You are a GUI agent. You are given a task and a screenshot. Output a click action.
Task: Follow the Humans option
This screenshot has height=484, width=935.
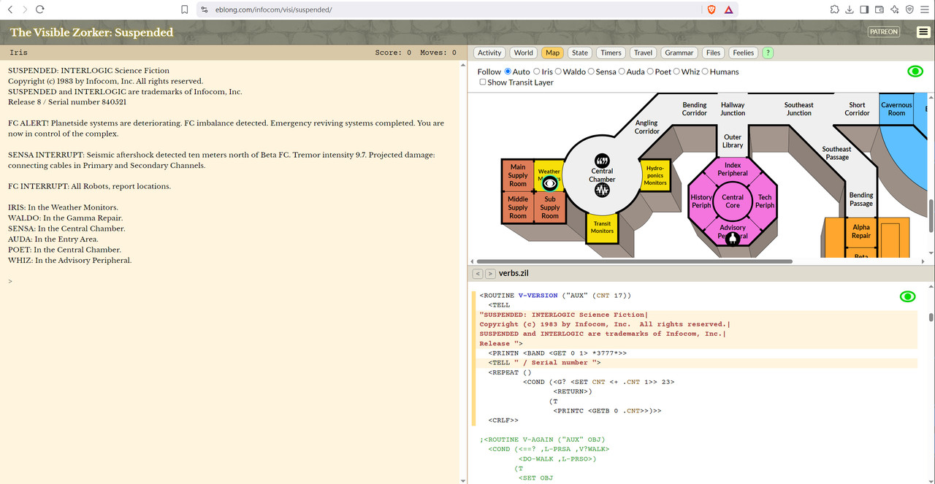point(705,72)
